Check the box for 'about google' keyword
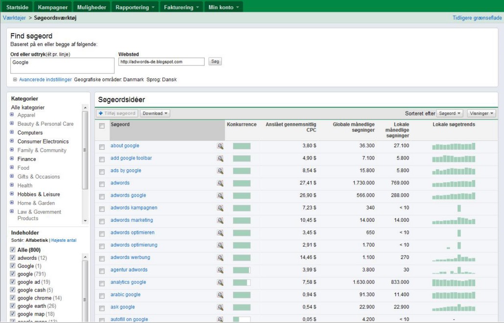 [102, 147]
